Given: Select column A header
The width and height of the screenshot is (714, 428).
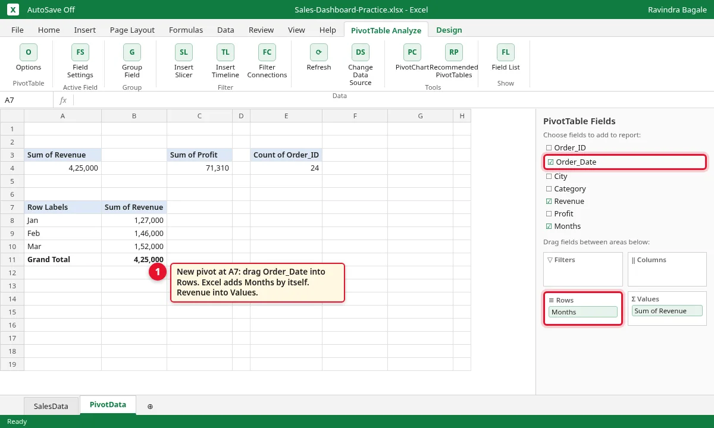Looking at the screenshot, I should point(63,116).
